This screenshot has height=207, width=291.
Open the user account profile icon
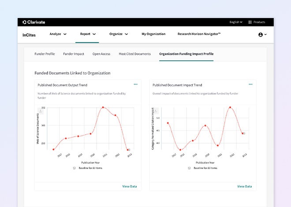(261, 34)
